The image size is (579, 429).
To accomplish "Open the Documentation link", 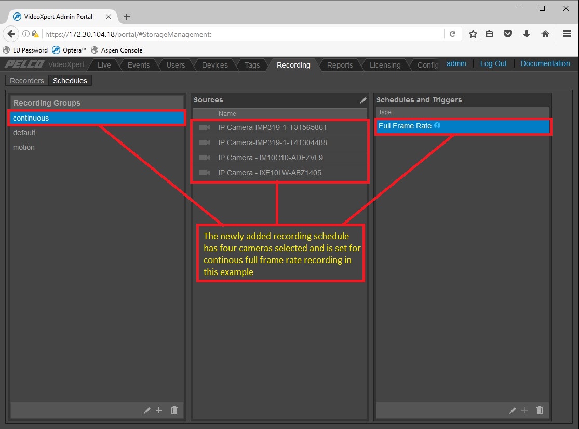I will click(x=545, y=63).
